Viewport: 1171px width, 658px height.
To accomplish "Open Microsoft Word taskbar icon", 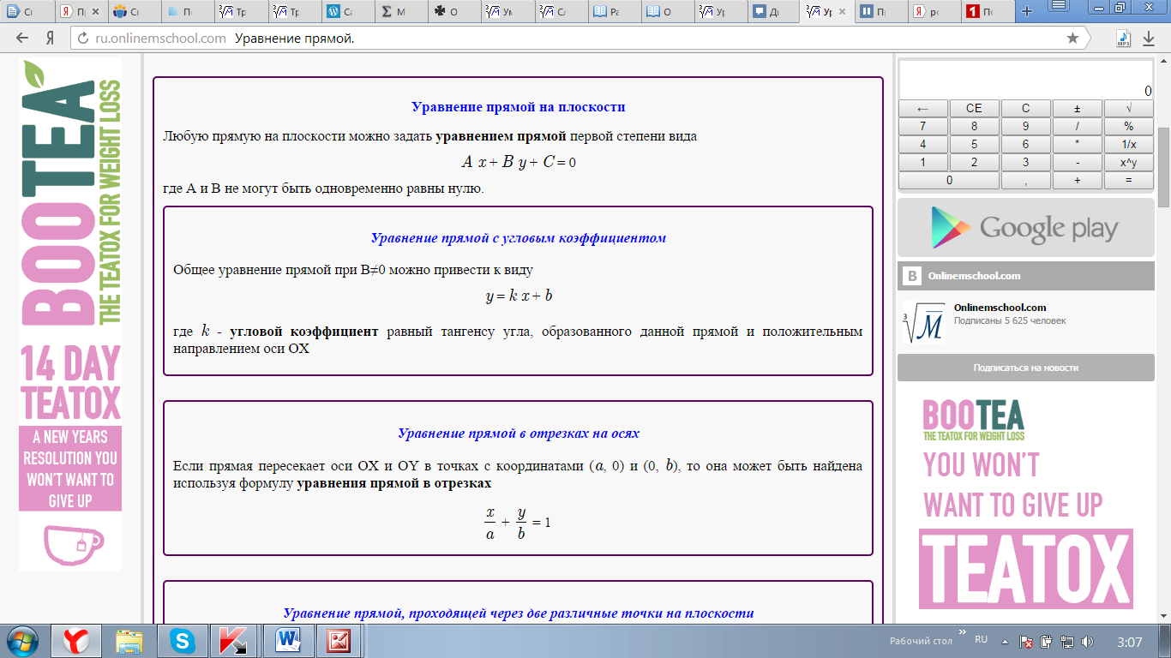I will point(288,641).
